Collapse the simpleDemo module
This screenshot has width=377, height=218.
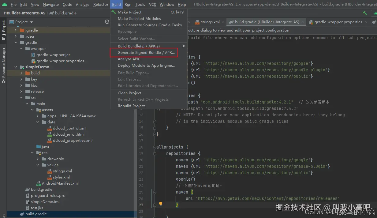pos(16,67)
